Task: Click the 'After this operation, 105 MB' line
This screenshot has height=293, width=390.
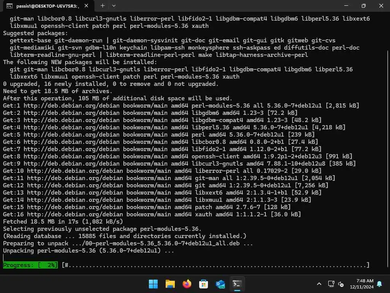Action: [118, 98]
